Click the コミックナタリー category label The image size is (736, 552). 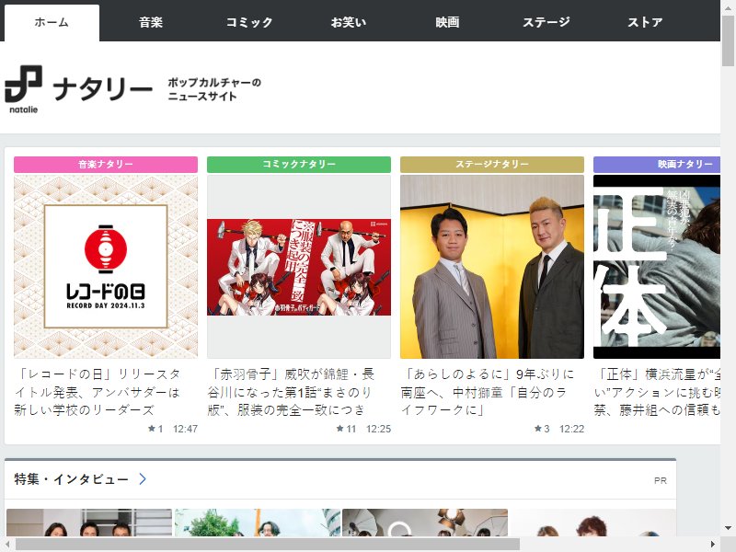299,165
